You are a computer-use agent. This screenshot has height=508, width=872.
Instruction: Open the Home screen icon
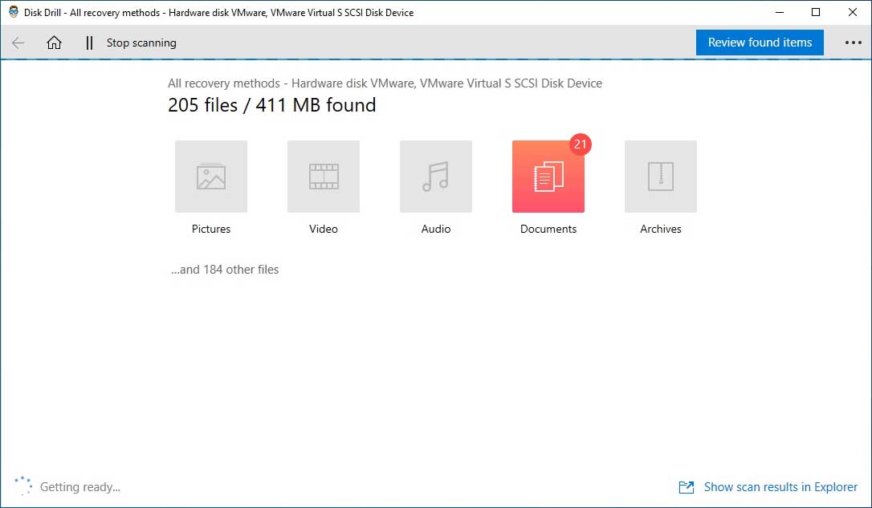tap(54, 43)
